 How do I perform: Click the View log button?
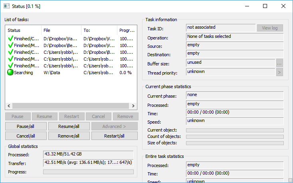tap(270, 28)
